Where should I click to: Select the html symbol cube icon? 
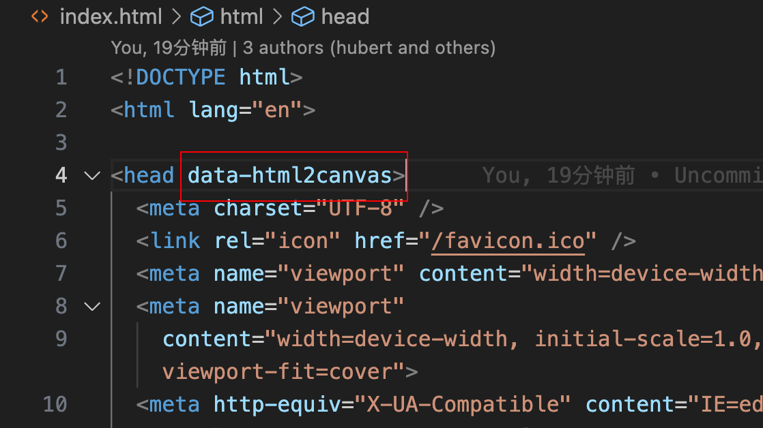click(201, 17)
